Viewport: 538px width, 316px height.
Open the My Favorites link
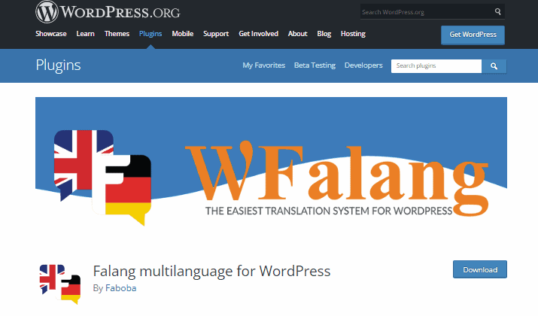click(264, 65)
